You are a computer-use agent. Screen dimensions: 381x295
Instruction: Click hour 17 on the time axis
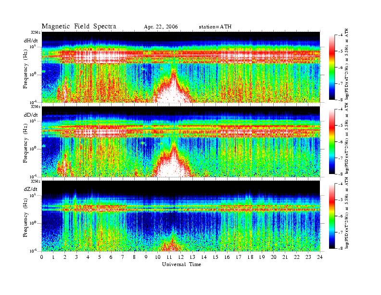[x=239, y=257]
